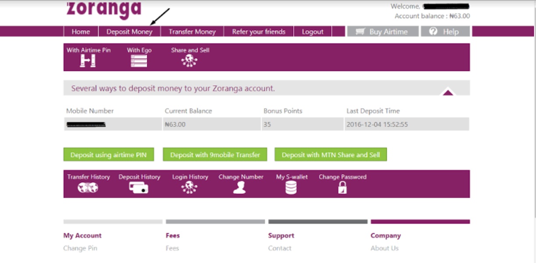Image resolution: width=536 pixels, height=263 pixels.
Task: Click the With Airtime Pin icon
Action: pyautogui.click(x=88, y=61)
